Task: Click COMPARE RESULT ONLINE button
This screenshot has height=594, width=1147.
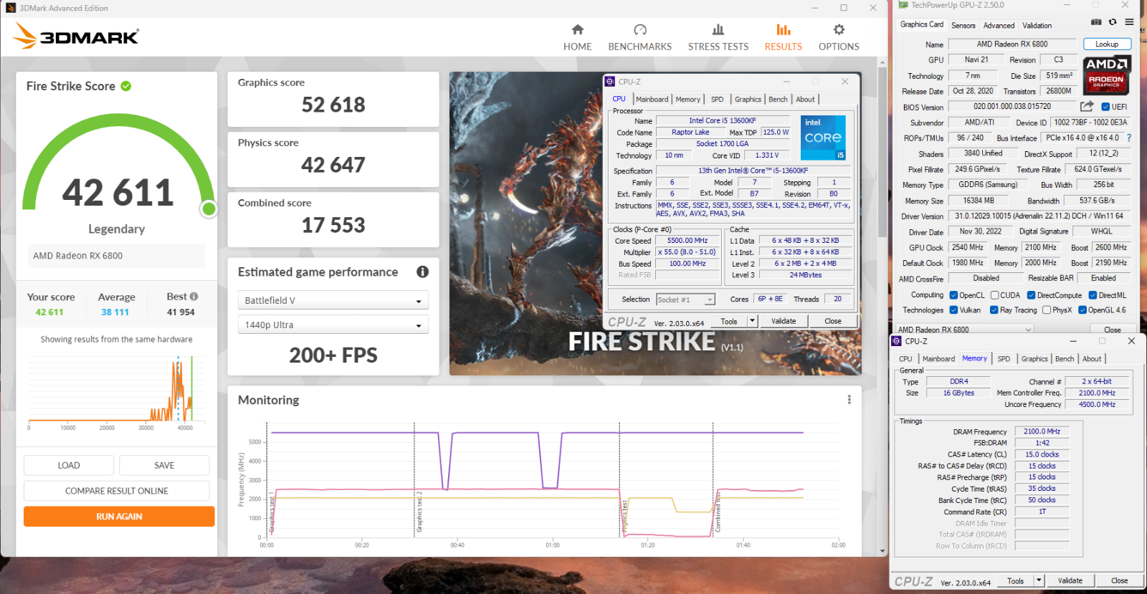Action: [117, 491]
